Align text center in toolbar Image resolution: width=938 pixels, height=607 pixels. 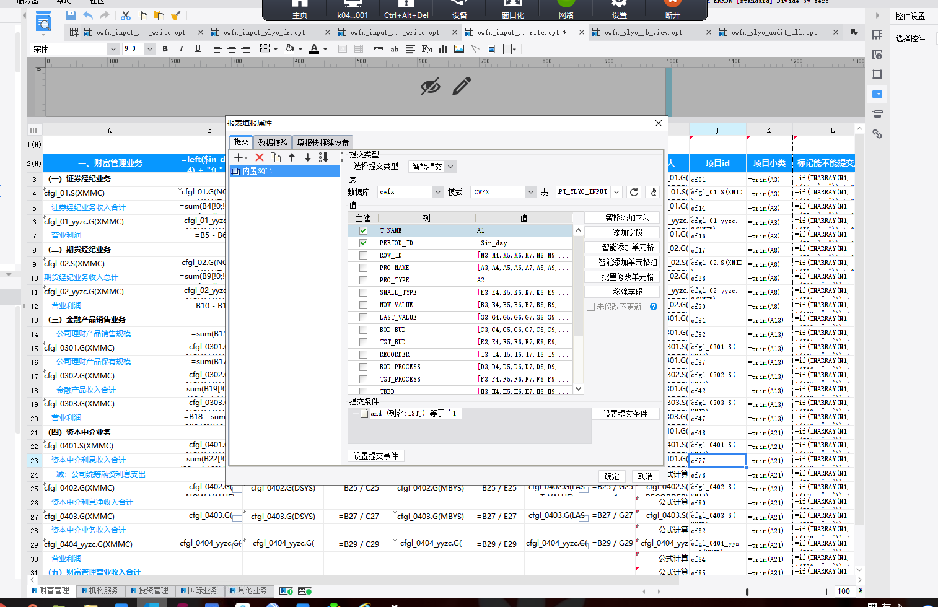[x=232, y=49]
